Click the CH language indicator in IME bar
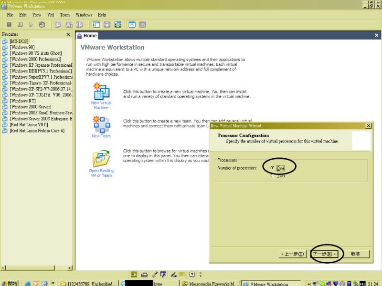Image resolution: width=382 pixels, height=286 pixels. [134, 275]
